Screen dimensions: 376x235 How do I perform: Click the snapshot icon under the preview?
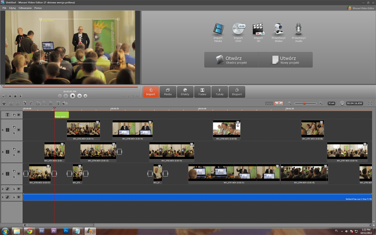click(x=15, y=96)
